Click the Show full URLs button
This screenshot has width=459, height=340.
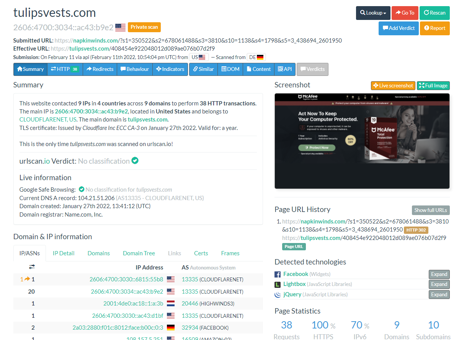[430, 210]
